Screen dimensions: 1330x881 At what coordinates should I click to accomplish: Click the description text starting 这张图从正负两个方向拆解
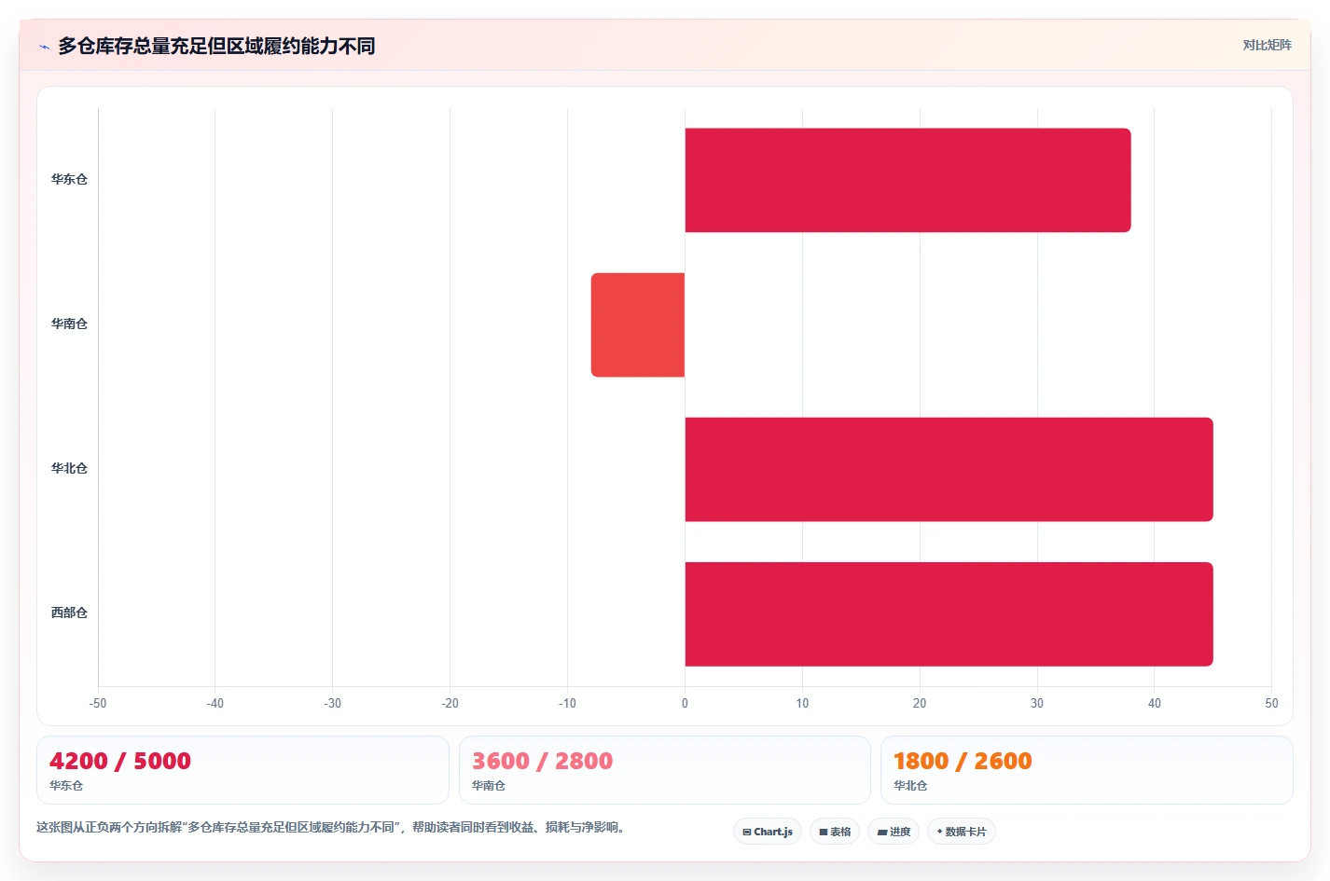tap(330, 827)
